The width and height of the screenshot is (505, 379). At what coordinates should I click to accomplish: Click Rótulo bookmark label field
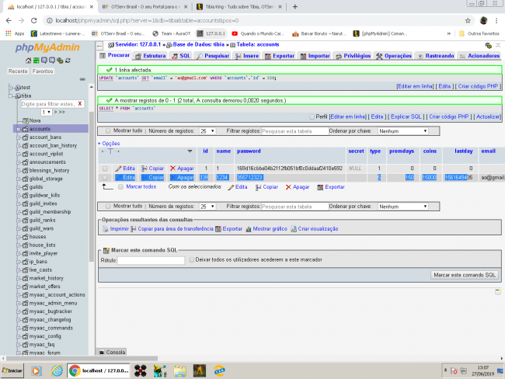pos(151,260)
